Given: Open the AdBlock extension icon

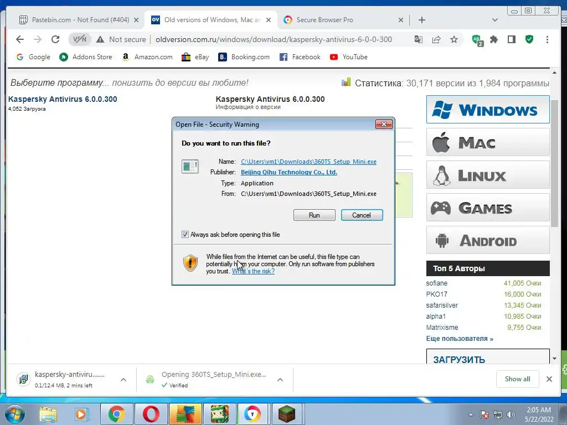Looking at the screenshot, I should [x=477, y=40].
